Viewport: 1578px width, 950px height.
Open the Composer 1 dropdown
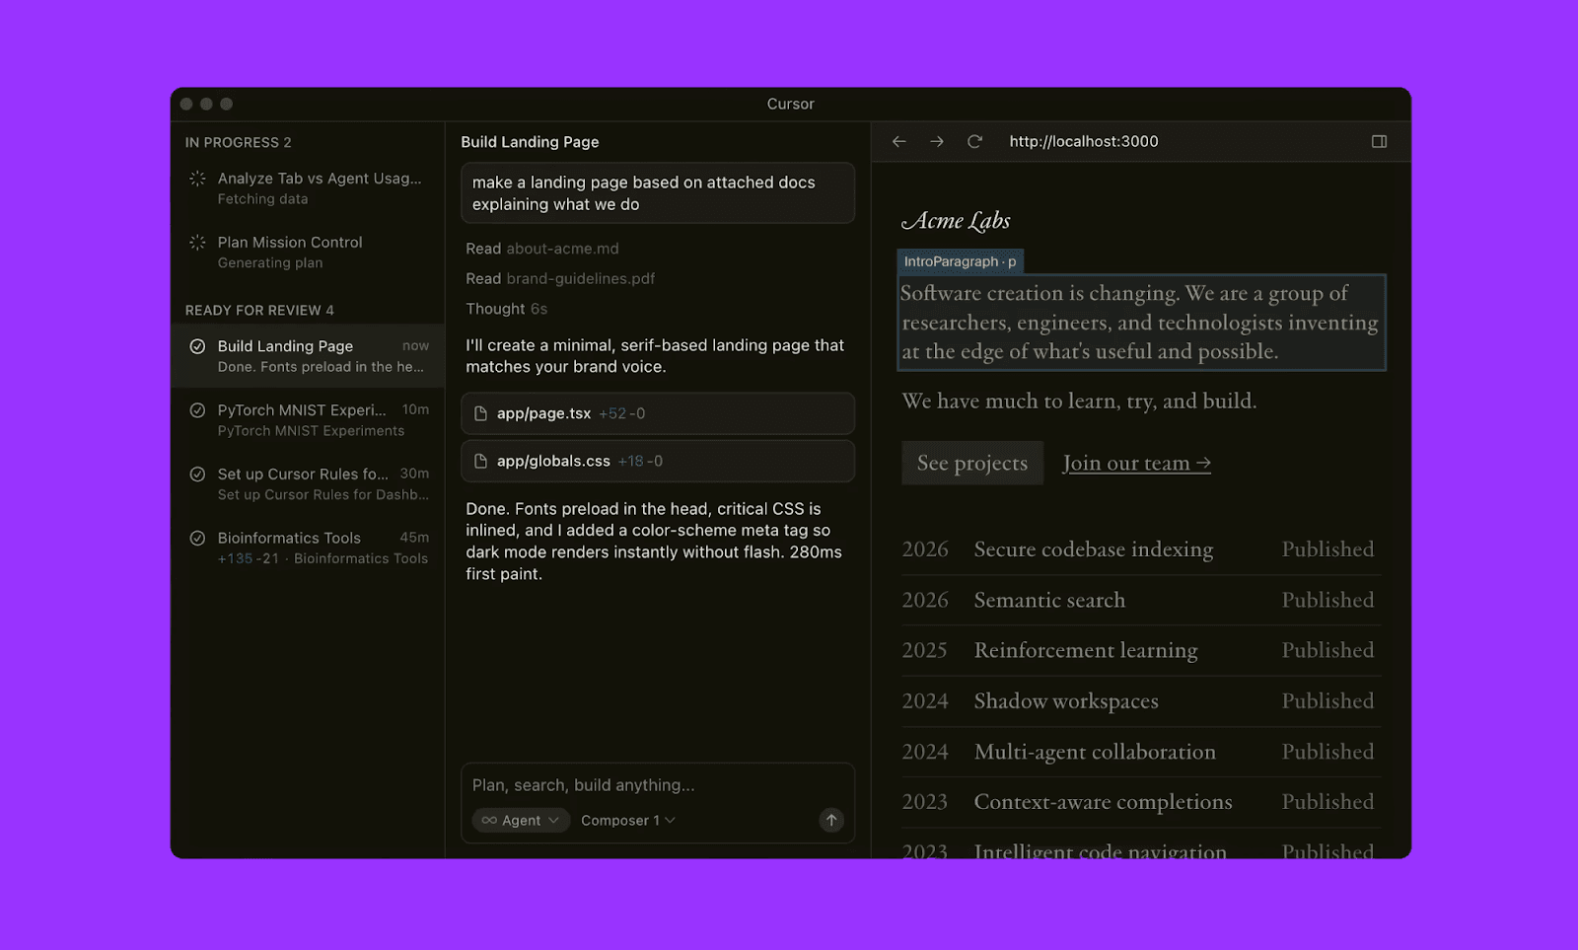[x=626, y=820]
